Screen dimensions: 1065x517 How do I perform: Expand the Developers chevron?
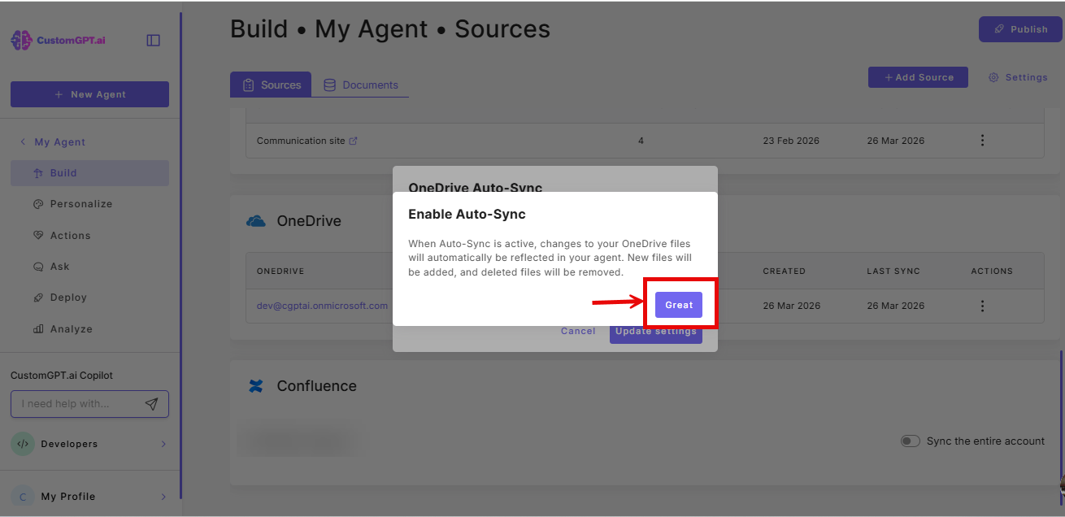click(163, 444)
